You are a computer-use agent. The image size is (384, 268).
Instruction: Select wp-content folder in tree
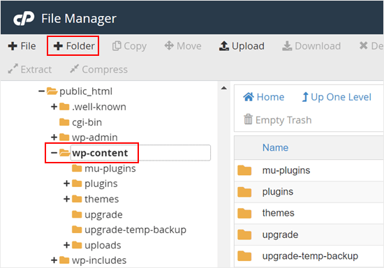[100, 153]
